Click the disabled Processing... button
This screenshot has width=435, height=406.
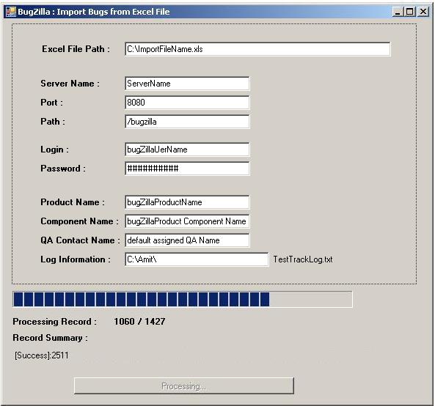click(184, 385)
